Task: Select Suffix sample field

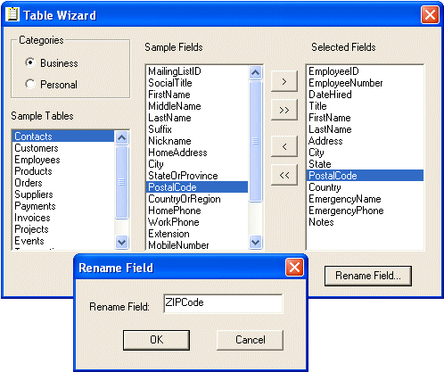Action: tap(197, 129)
